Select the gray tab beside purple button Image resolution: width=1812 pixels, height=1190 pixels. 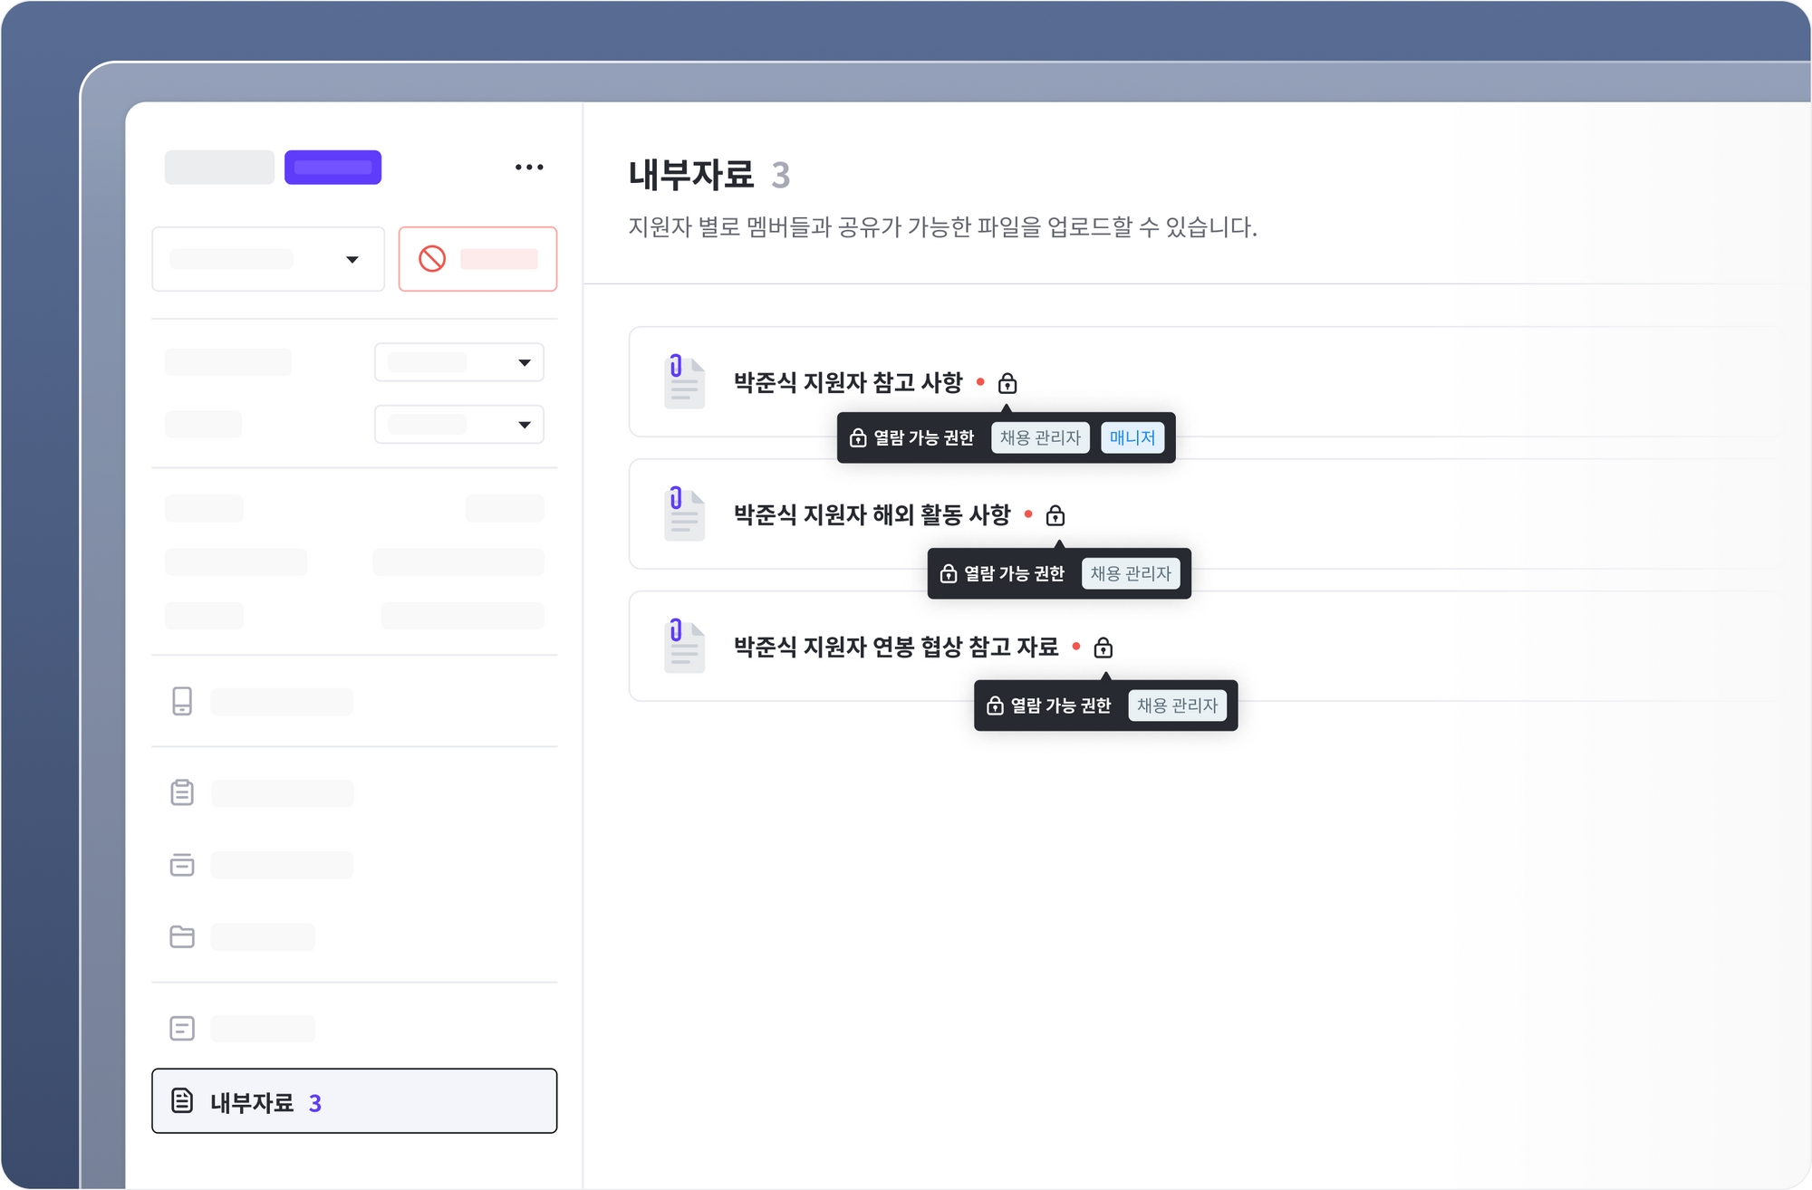219,168
